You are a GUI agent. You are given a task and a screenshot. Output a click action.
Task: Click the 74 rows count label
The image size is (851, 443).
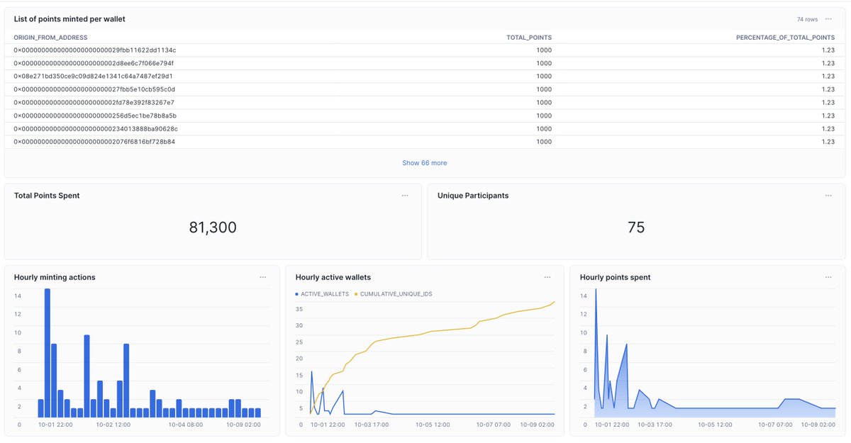[x=807, y=19]
